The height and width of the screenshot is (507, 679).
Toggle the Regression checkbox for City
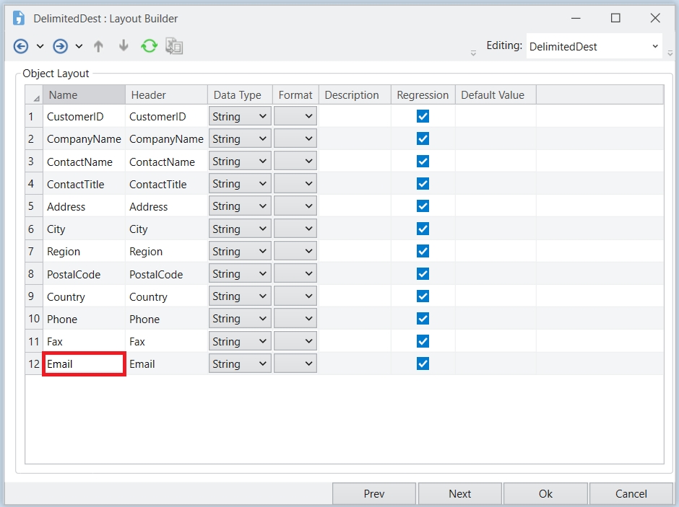coord(423,229)
